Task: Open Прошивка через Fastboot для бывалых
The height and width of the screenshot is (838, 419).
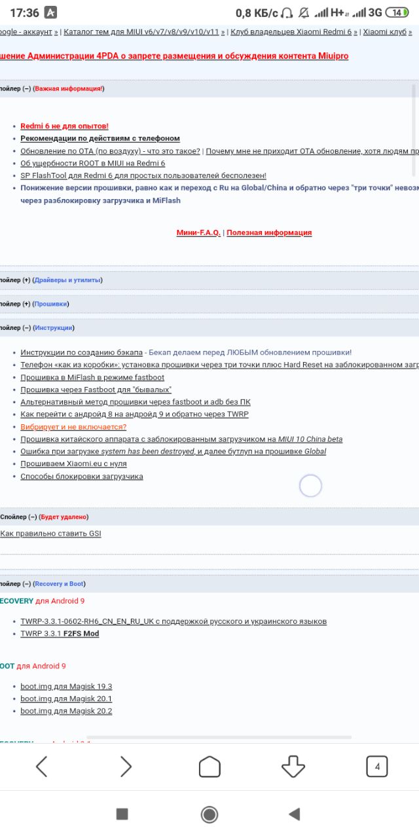Action: (96, 390)
